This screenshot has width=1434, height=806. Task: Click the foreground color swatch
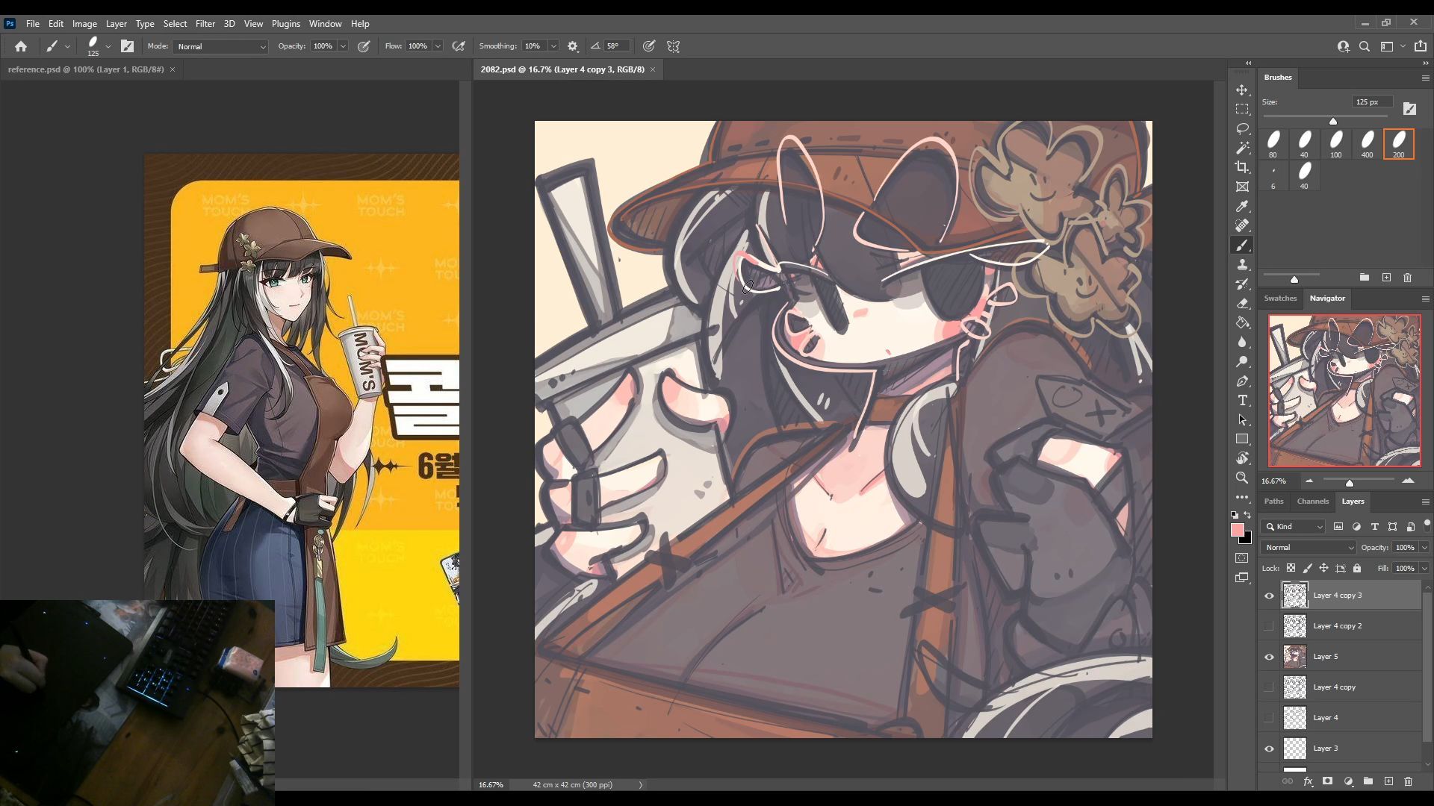click(x=1238, y=530)
